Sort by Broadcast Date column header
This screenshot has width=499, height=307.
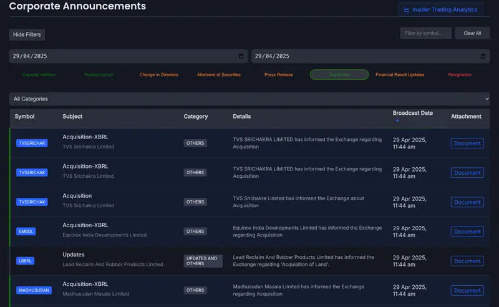tap(412, 113)
